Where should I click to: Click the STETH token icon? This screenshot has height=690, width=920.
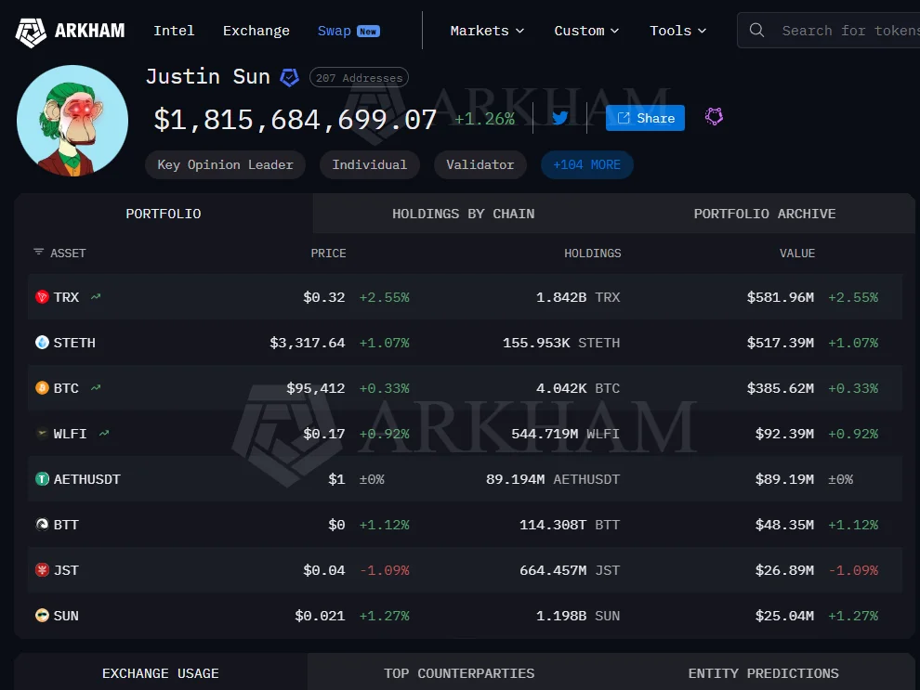(x=42, y=343)
